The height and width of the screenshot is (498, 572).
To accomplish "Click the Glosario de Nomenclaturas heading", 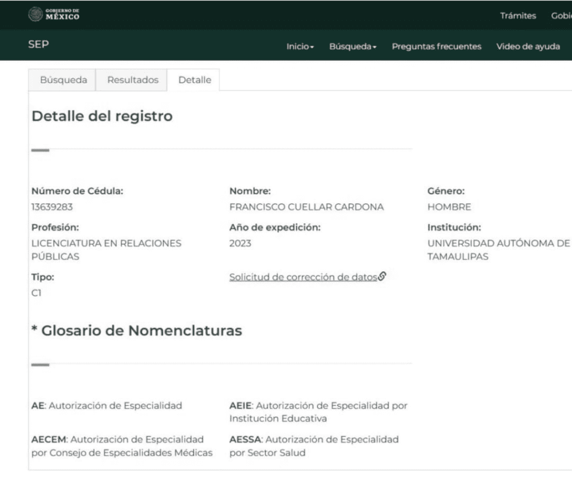I will [137, 331].
